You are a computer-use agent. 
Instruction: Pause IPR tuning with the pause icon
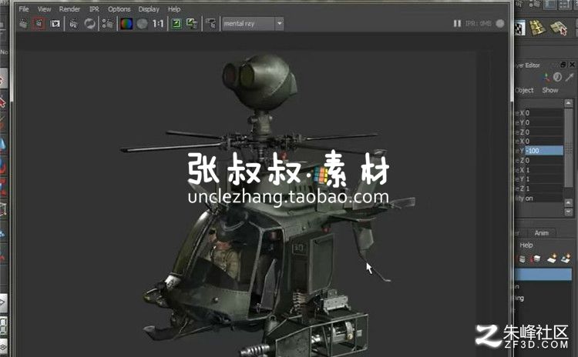457,24
